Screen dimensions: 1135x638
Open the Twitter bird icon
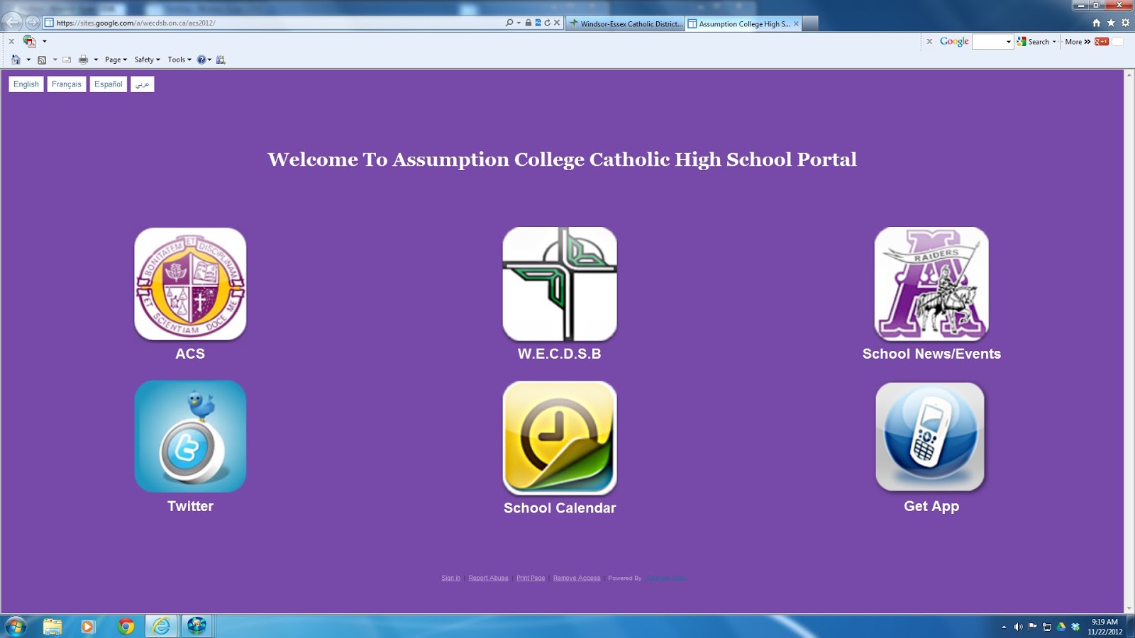(190, 437)
